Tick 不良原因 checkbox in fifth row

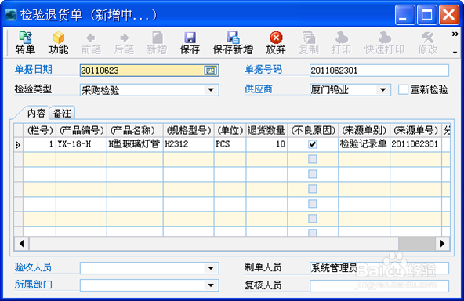click(313, 204)
